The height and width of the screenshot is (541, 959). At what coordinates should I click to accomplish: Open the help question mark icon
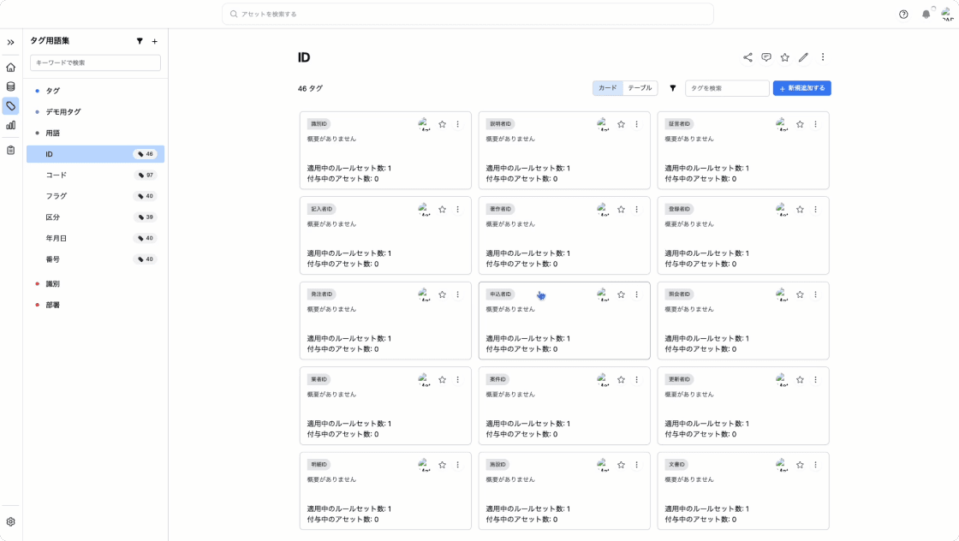(x=903, y=15)
